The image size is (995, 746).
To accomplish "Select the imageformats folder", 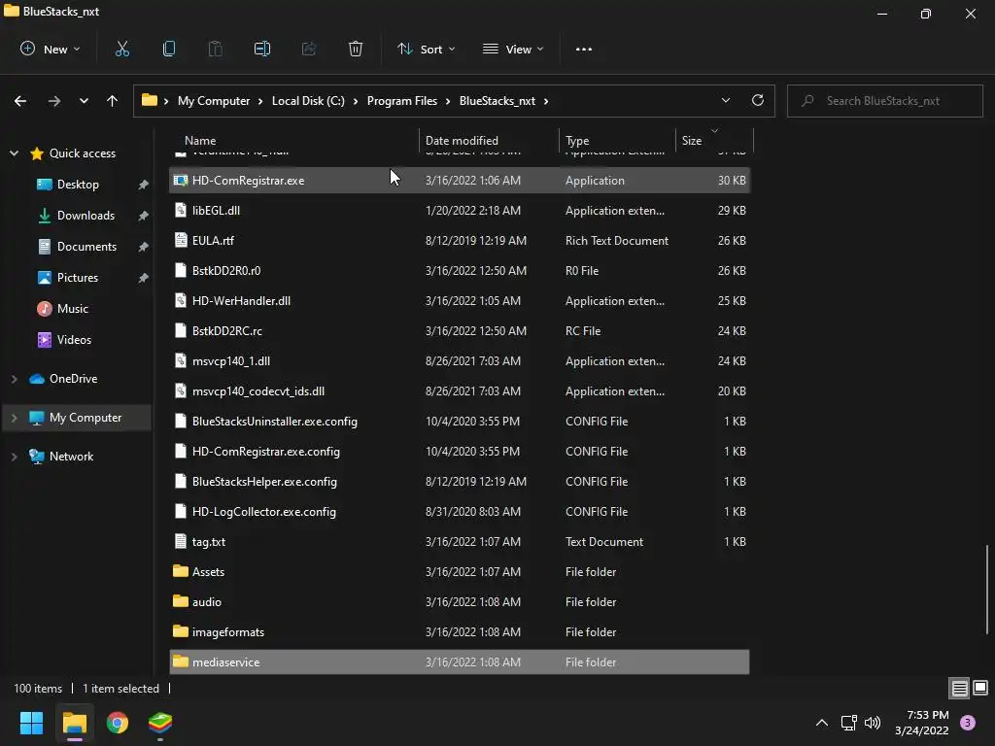I will [460, 631].
